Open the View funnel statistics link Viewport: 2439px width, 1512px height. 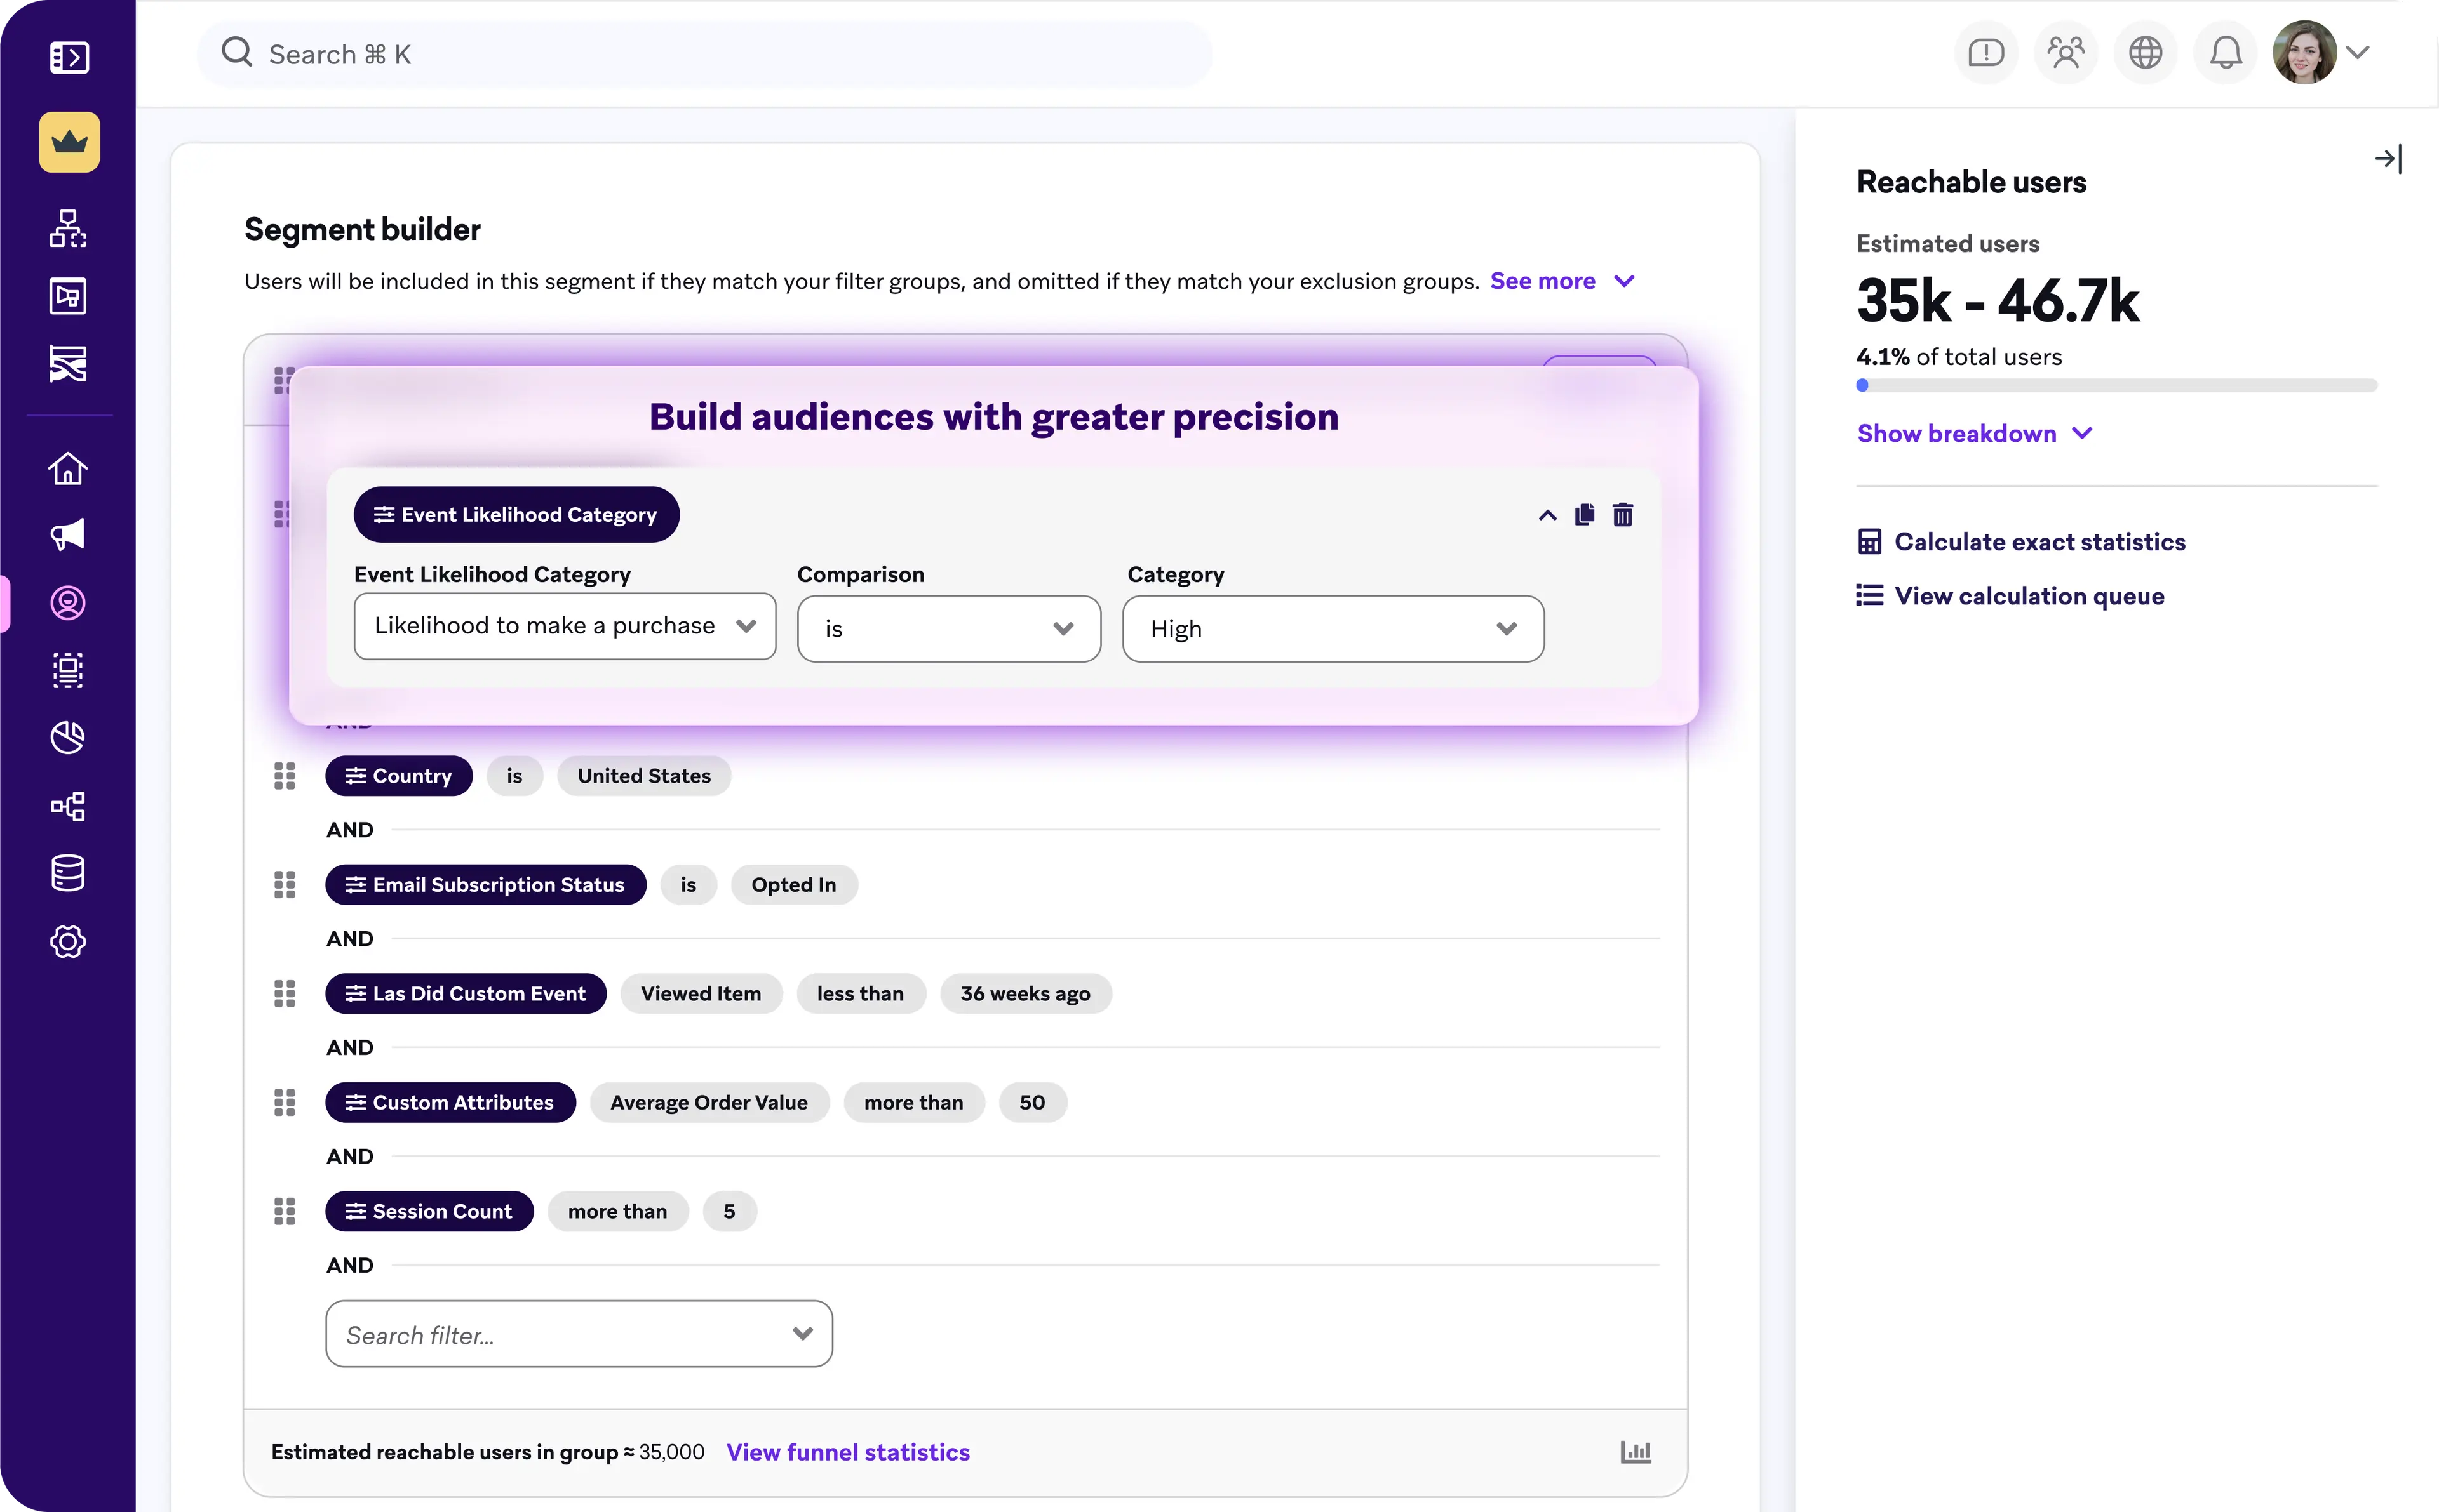849,1451
